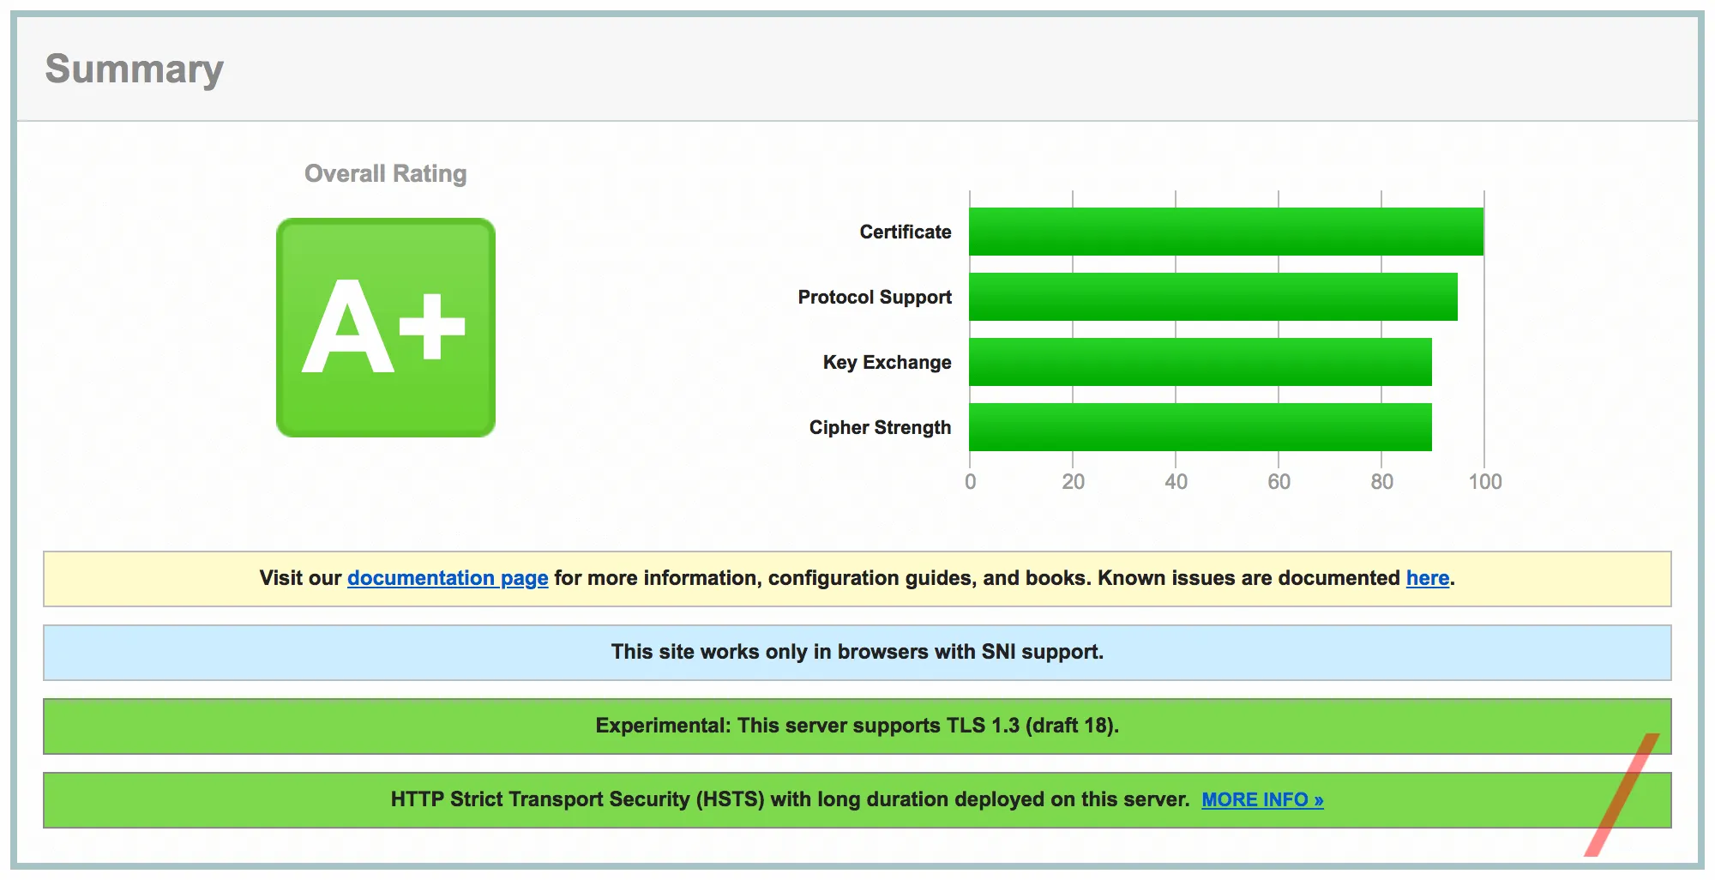Click the Overall Rating heading

(385, 173)
